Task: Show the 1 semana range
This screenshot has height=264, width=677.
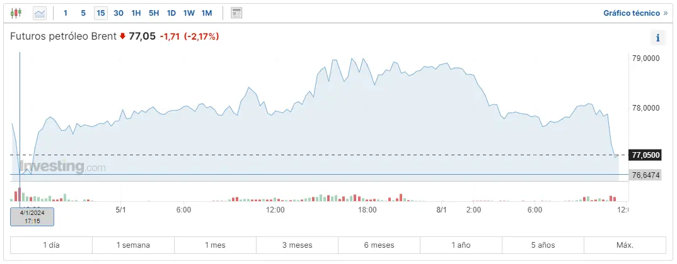Action: 133,245
